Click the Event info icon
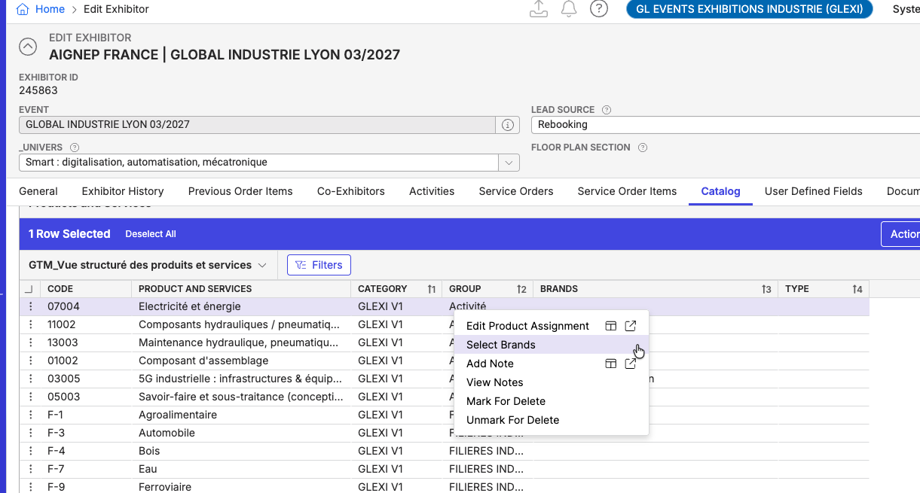 (508, 125)
